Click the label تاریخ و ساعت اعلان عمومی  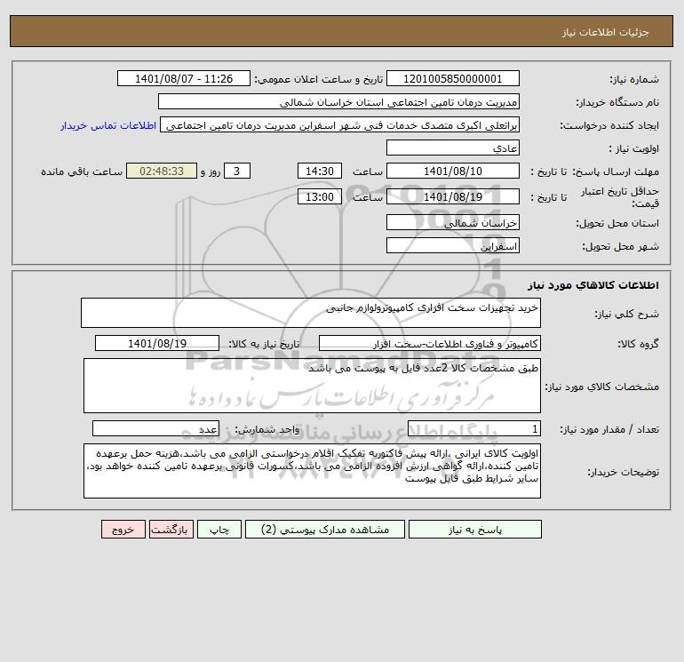318,79
